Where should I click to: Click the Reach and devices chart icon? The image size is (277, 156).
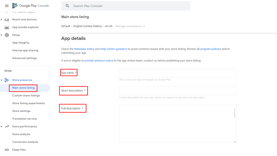pyautogui.click(x=7, y=19)
